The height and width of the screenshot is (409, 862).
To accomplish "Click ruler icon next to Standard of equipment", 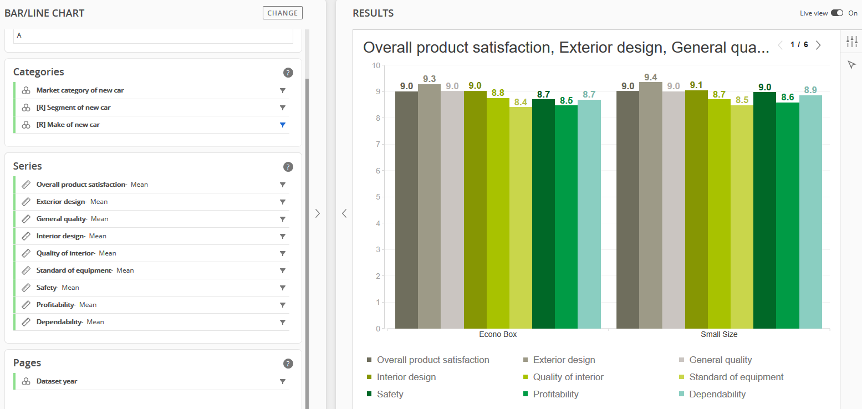I will pos(26,270).
